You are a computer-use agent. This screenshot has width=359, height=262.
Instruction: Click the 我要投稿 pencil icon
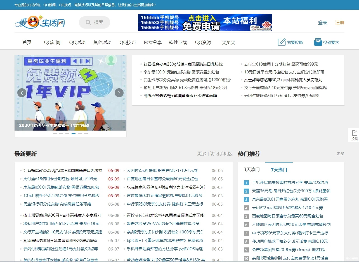pyautogui.click(x=282, y=42)
